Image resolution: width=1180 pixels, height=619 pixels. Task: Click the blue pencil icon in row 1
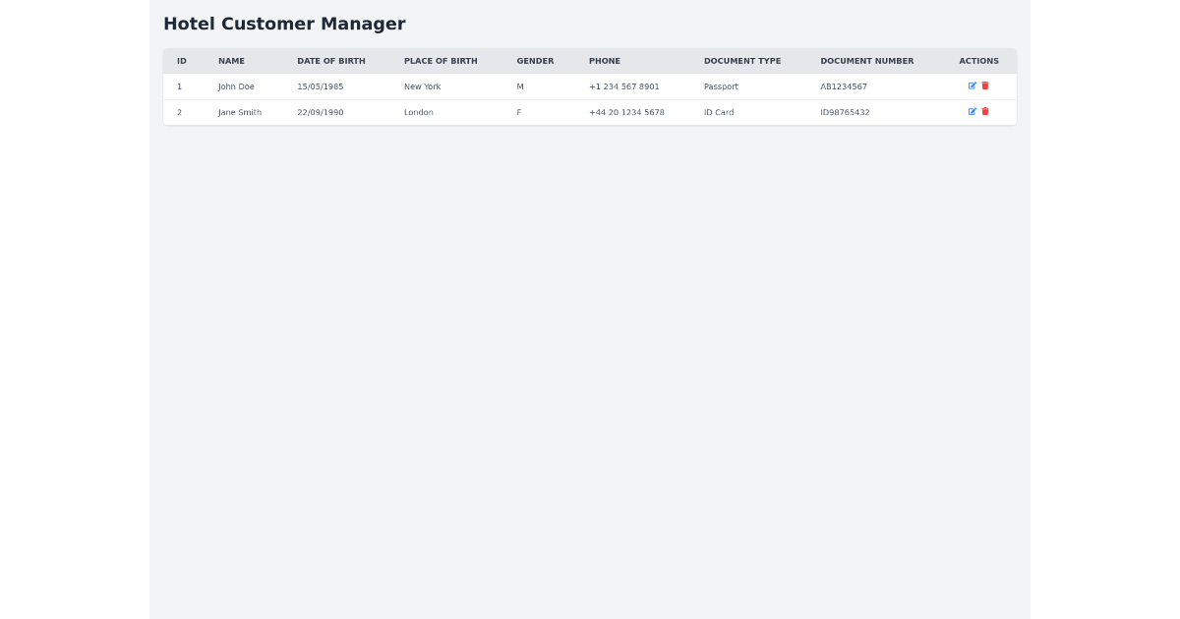click(972, 85)
